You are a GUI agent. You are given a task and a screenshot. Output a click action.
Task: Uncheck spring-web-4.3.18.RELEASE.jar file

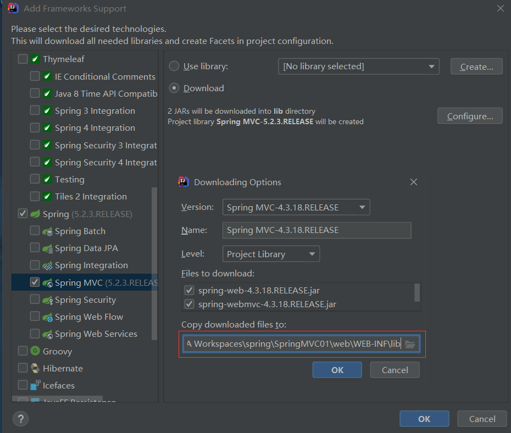tap(190, 290)
